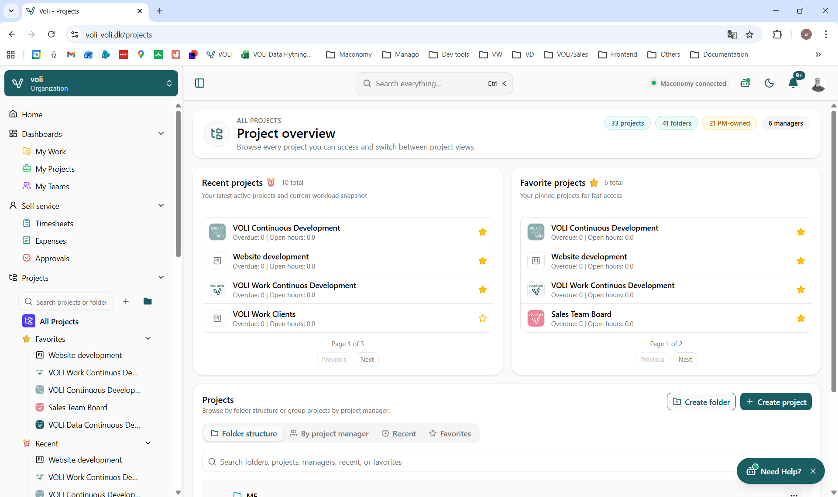Toggle dark mode moon icon

769,83
